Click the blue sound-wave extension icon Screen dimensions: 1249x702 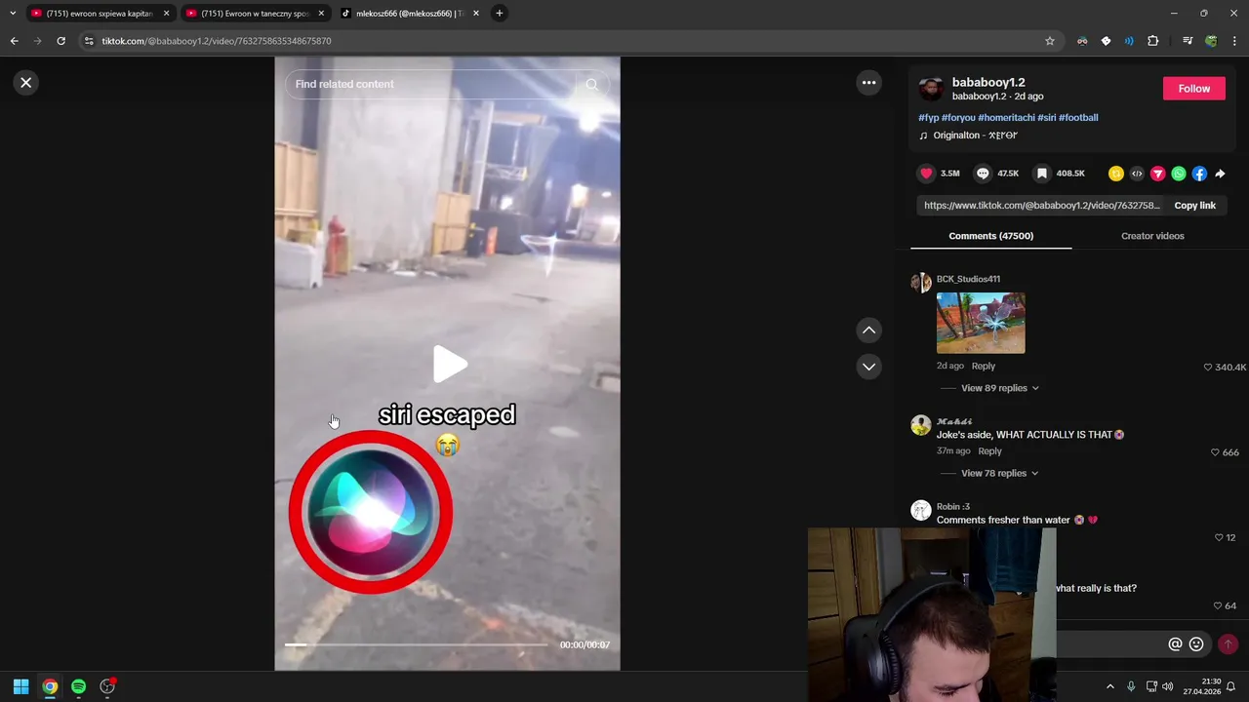(1129, 41)
